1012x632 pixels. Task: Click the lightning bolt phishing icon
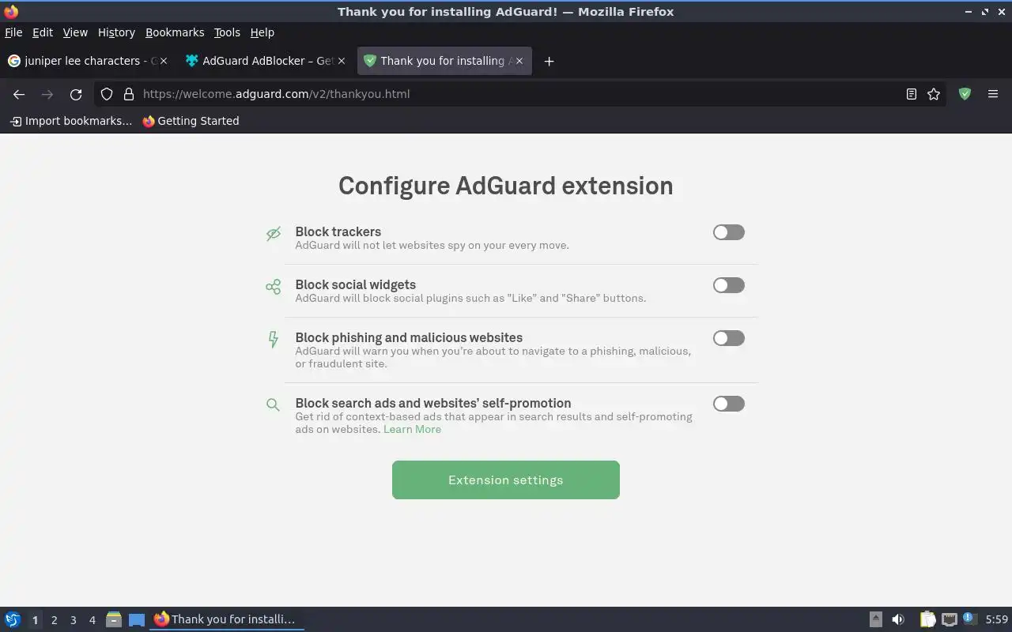pos(274,340)
